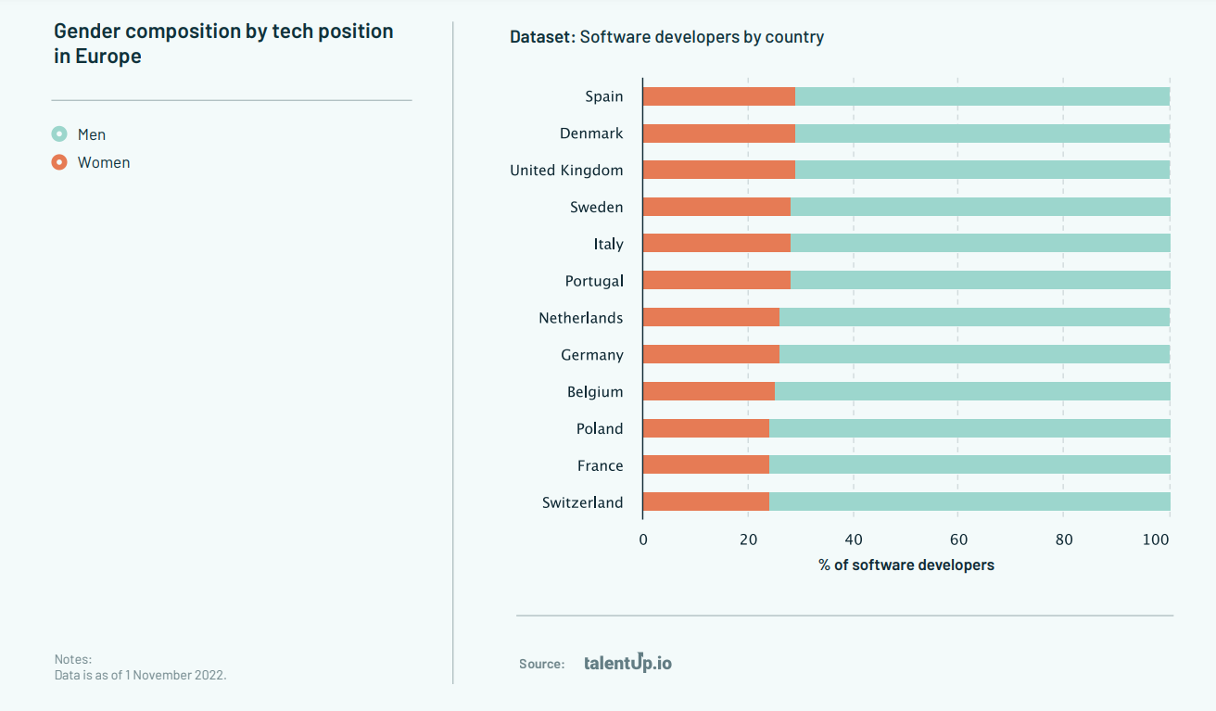
Task: Select the Women bar for United Kingdom
Action: (719, 170)
